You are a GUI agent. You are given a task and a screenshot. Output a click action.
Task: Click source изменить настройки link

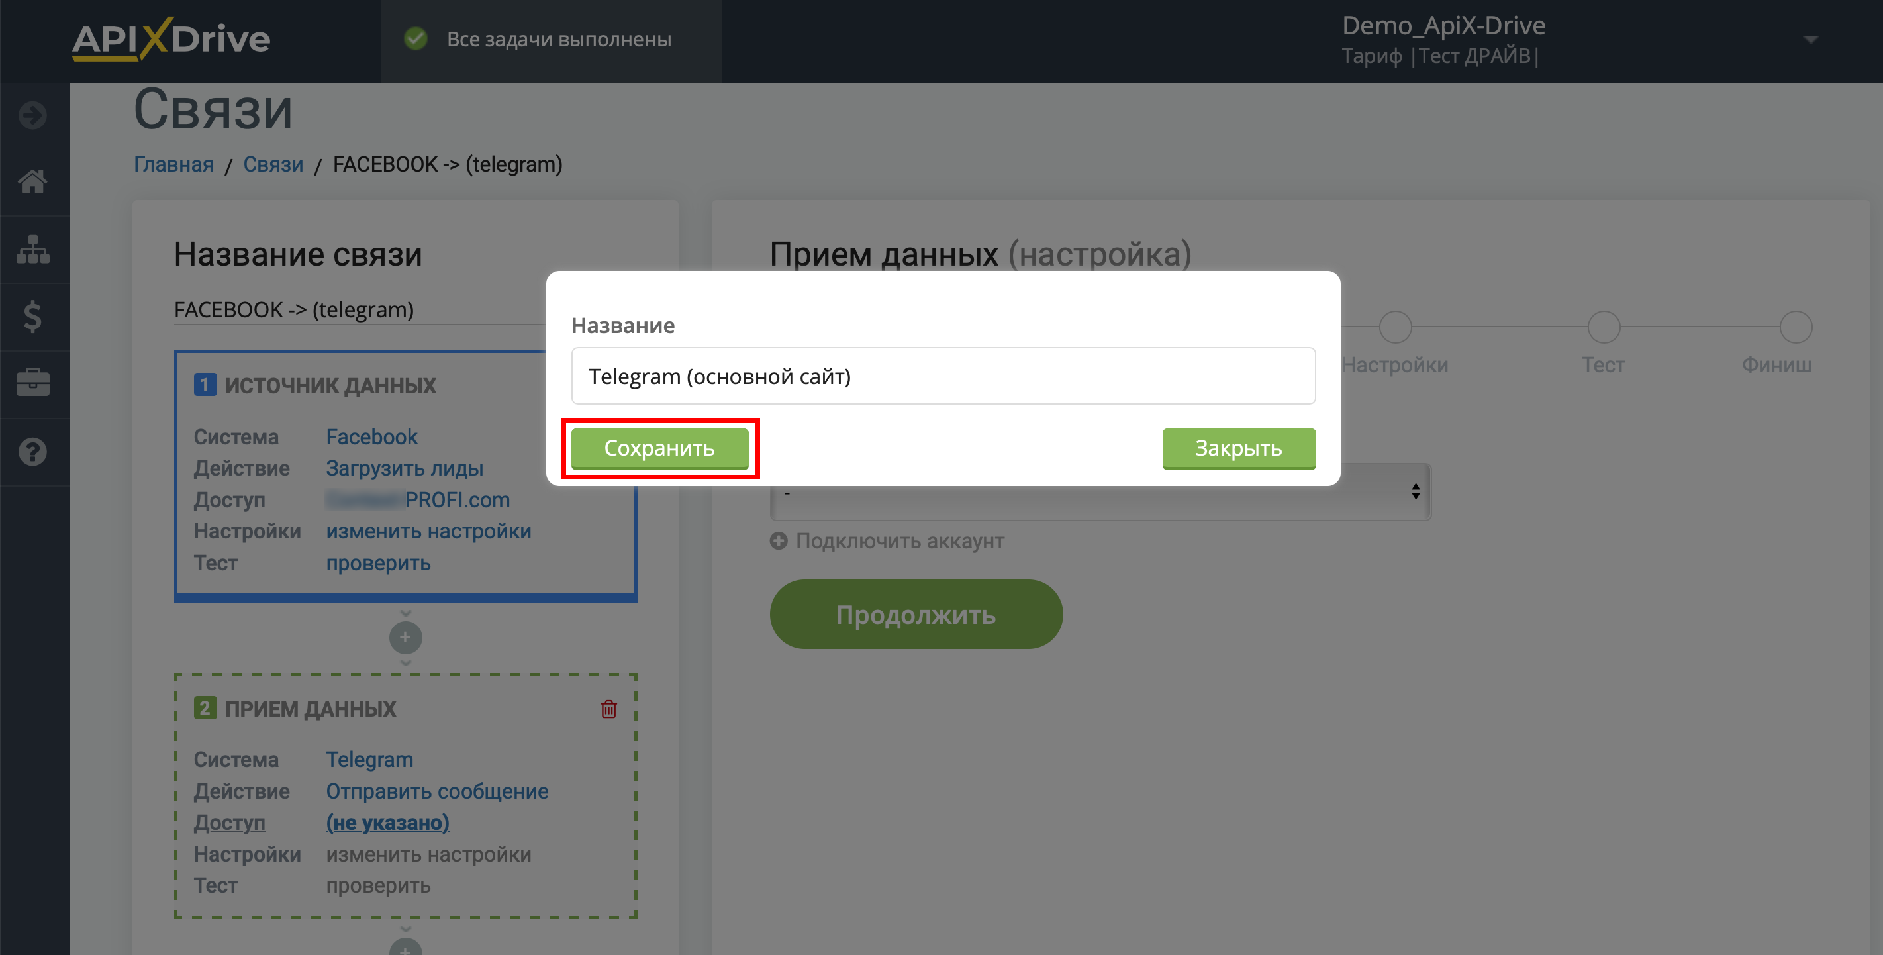(x=428, y=531)
